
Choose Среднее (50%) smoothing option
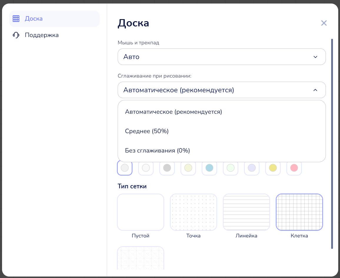click(221, 131)
